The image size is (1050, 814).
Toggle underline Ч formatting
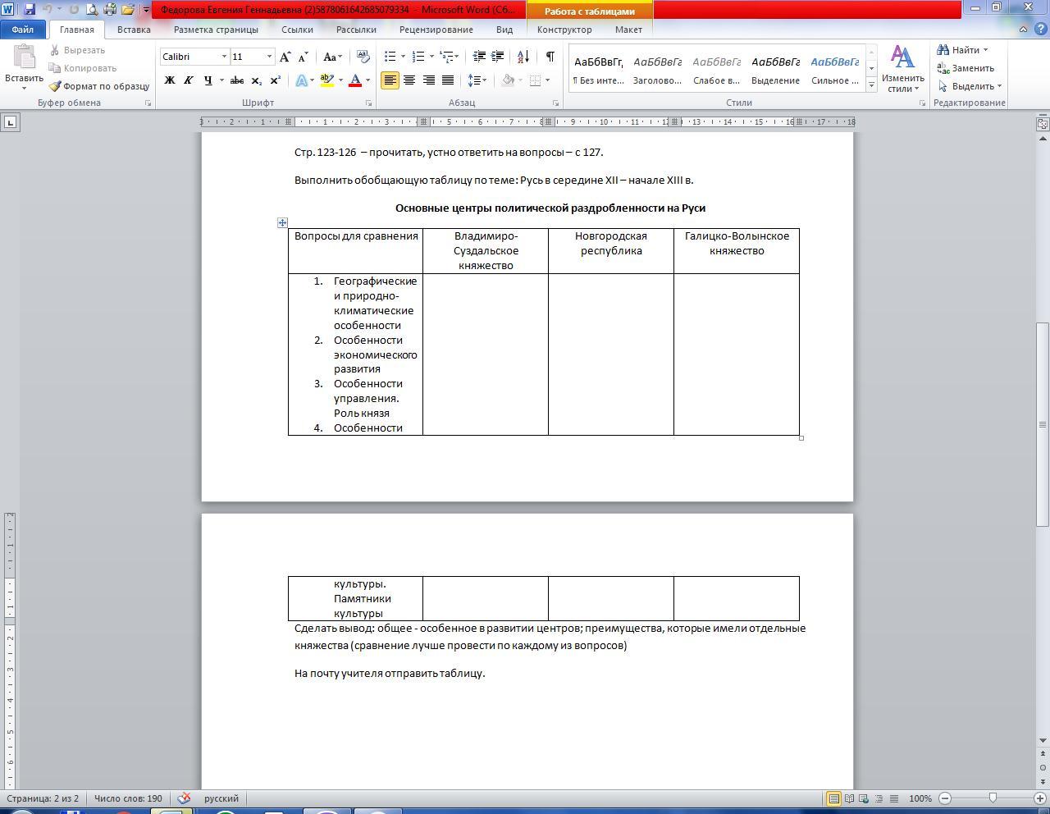208,80
